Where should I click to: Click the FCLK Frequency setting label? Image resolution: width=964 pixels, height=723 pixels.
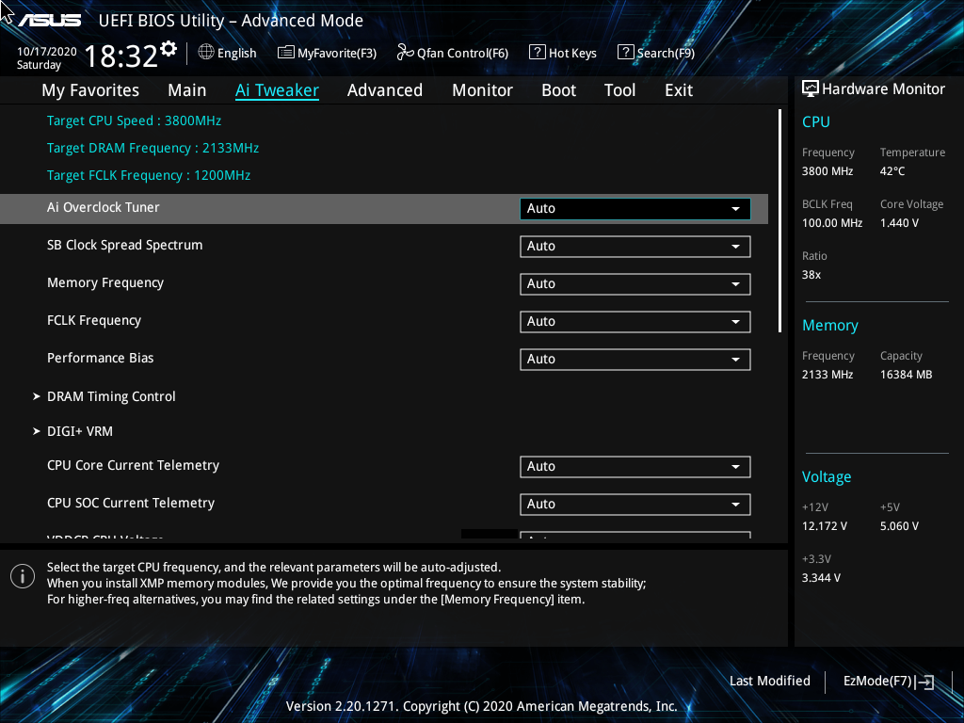pos(94,320)
